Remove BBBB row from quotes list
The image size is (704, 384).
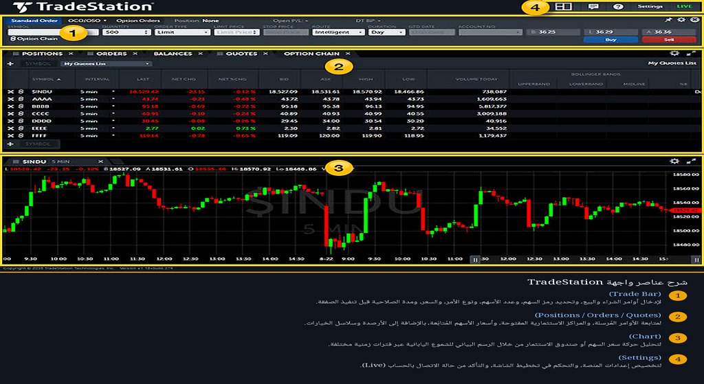(11, 106)
